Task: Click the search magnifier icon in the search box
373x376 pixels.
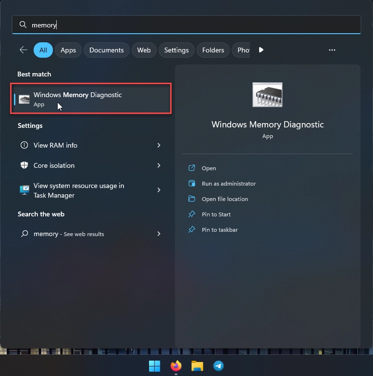Action: (x=23, y=25)
